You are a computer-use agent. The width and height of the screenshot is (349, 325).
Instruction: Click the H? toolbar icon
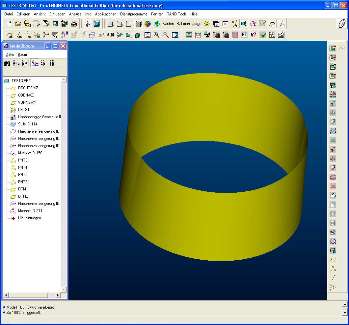tap(244, 35)
